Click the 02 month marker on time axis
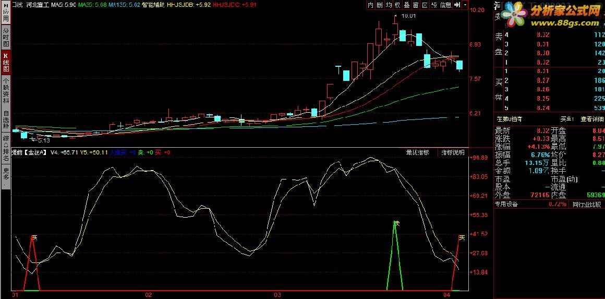605x299 pixels. [148, 295]
